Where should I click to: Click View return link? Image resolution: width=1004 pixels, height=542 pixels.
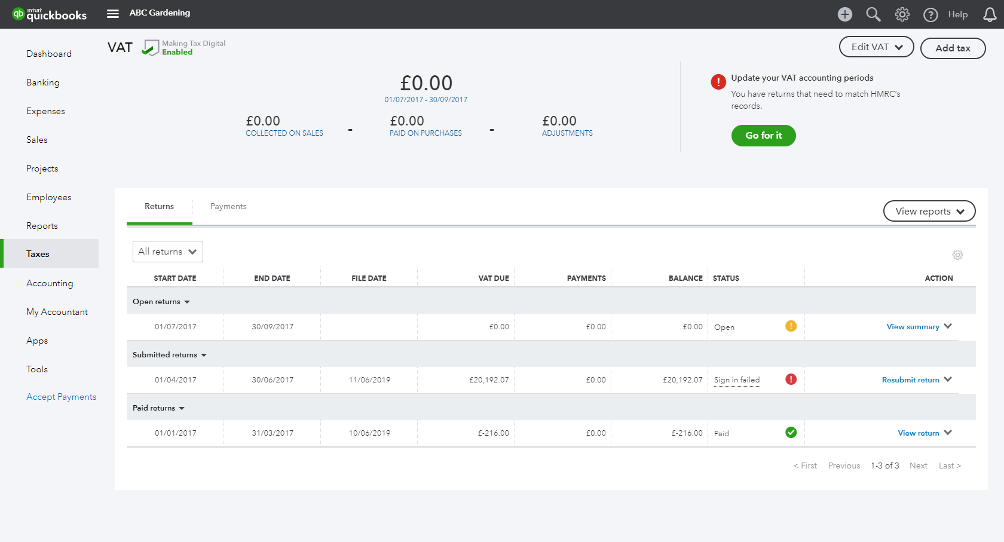click(919, 433)
